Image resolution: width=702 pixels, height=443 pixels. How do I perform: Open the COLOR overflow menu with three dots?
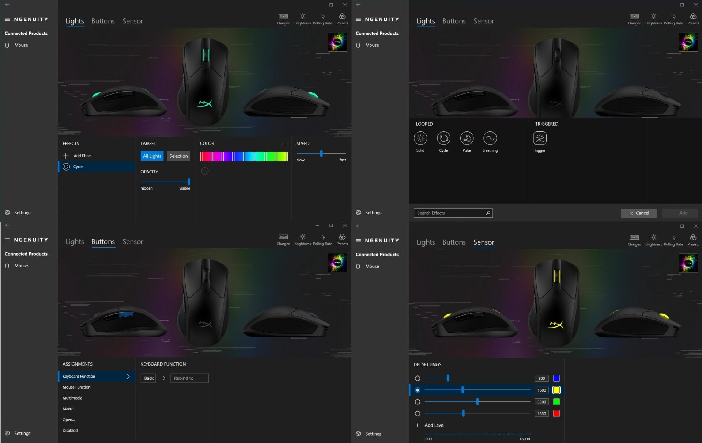(285, 144)
